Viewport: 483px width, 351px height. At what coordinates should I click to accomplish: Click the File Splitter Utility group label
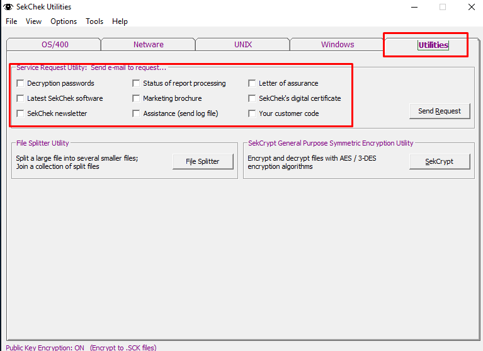coord(43,143)
